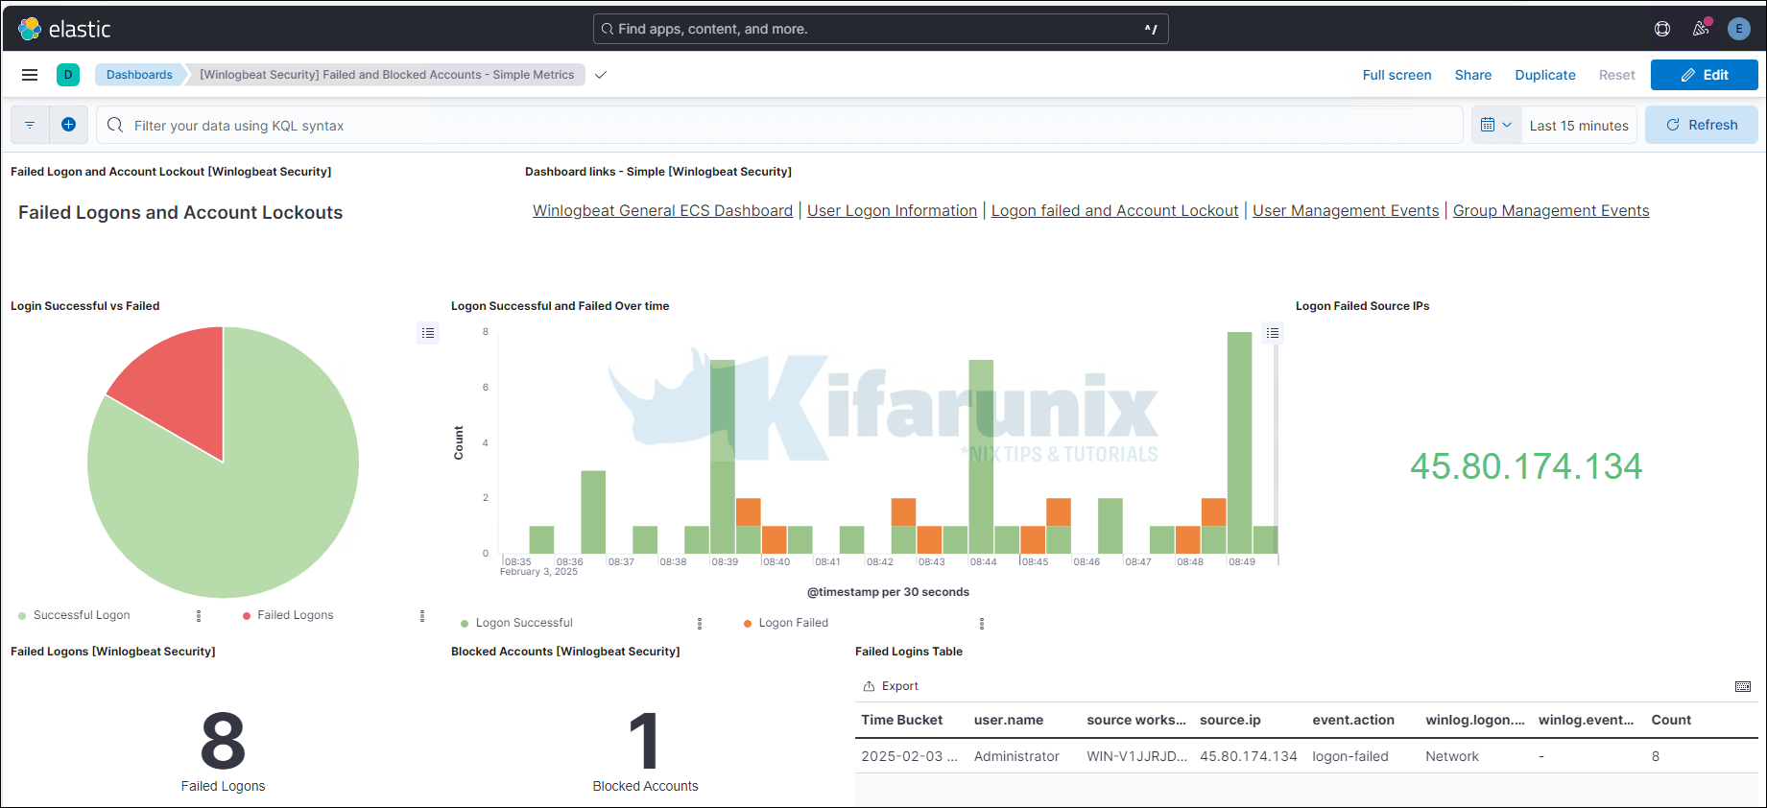Toggle legend on the pie chart
This screenshot has width=1767, height=808.
428,333
